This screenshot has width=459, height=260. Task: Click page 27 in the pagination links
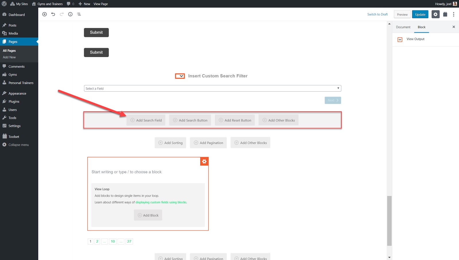pyautogui.click(x=129, y=241)
